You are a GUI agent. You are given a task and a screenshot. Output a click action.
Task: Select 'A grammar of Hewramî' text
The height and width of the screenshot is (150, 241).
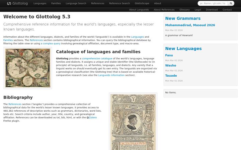[x=179, y=35]
